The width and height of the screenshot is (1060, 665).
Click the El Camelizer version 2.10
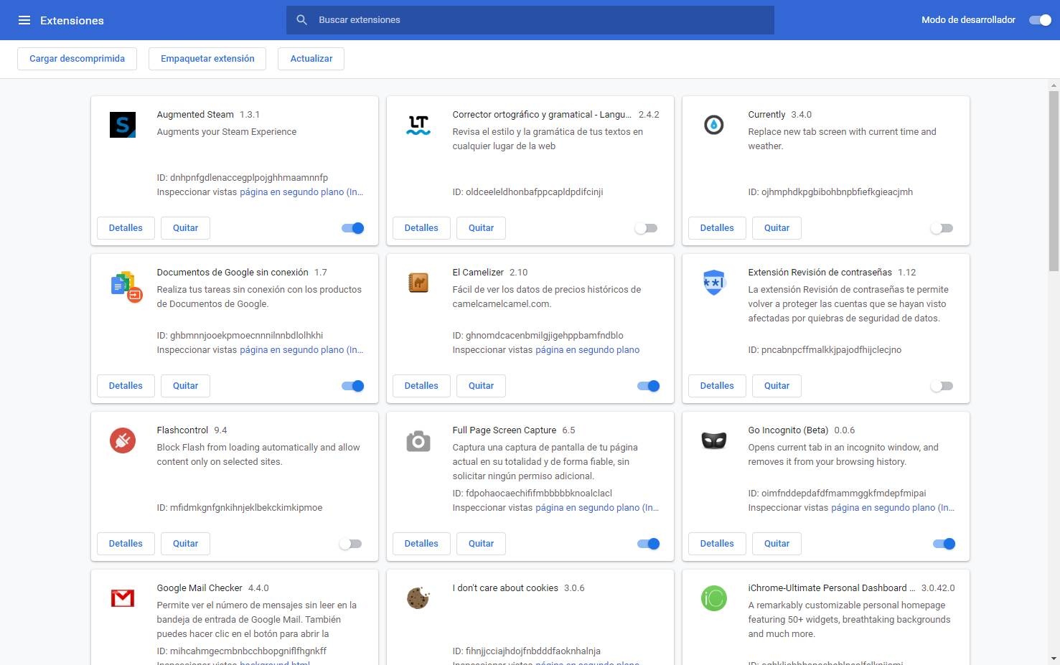[518, 273]
